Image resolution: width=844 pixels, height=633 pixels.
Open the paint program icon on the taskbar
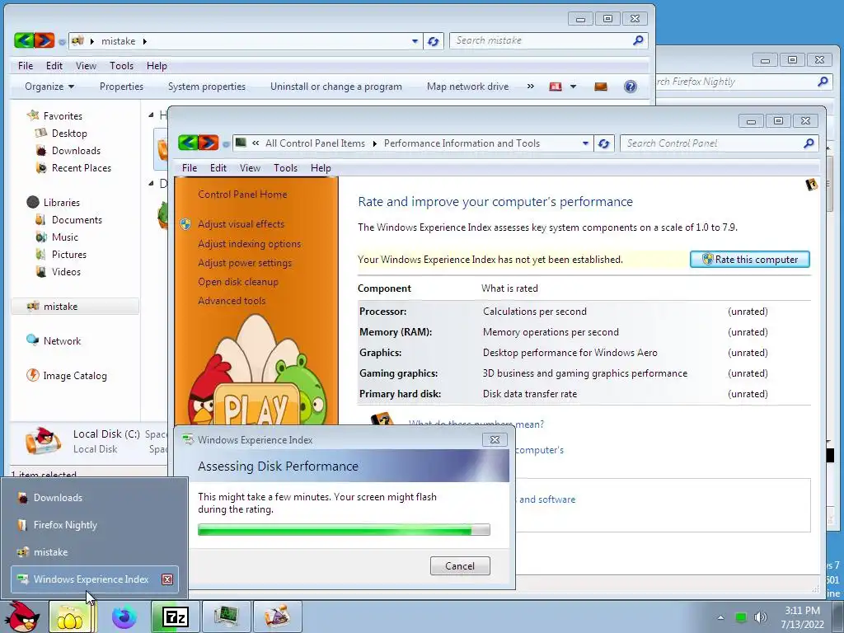pyautogui.click(x=277, y=617)
